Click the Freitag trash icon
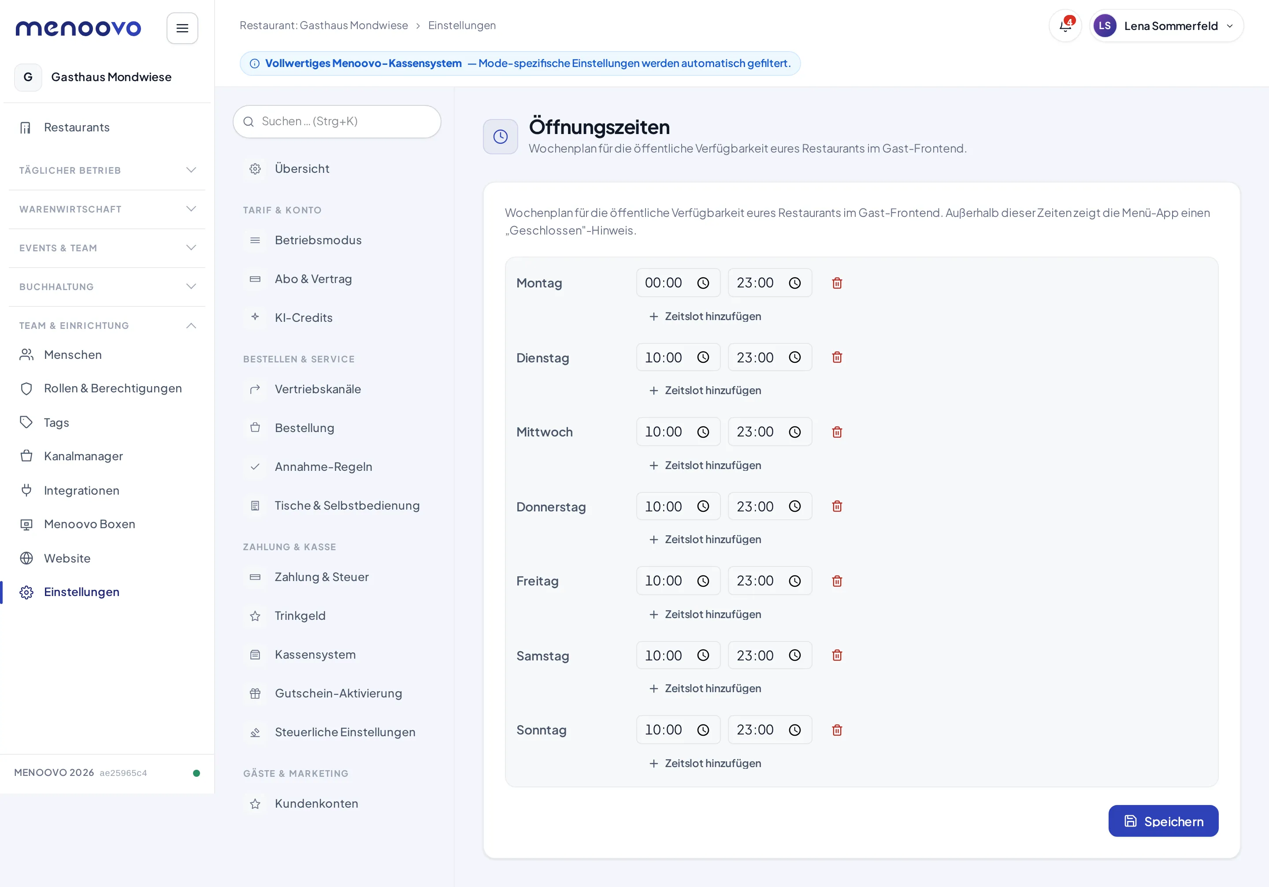1269x887 pixels. [837, 581]
